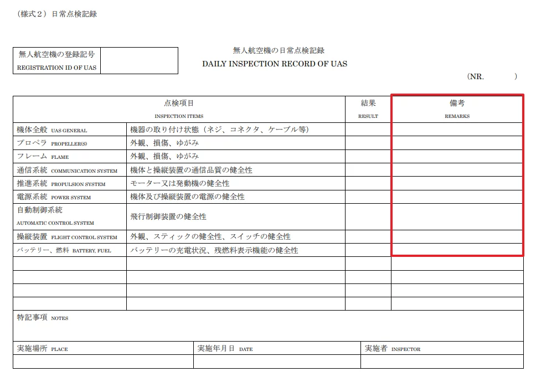Select the remarks cell for Power System
536x382 pixels.
457,197
